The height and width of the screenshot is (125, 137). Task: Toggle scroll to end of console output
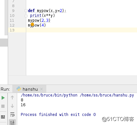[x=12, y=122]
